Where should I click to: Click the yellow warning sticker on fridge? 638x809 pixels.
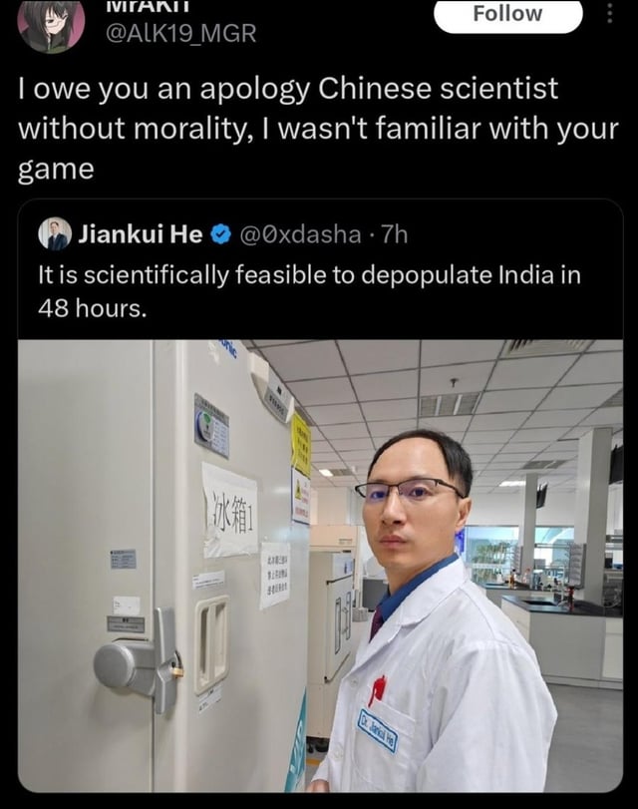(301, 445)
